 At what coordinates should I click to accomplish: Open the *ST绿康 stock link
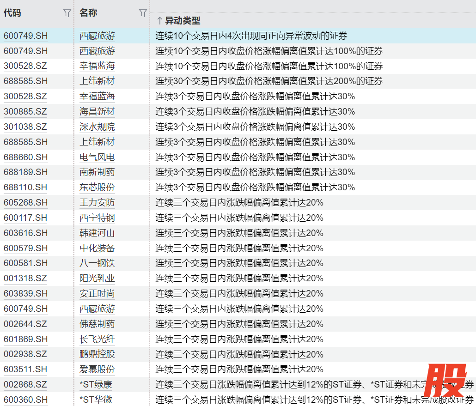(96, 385)
